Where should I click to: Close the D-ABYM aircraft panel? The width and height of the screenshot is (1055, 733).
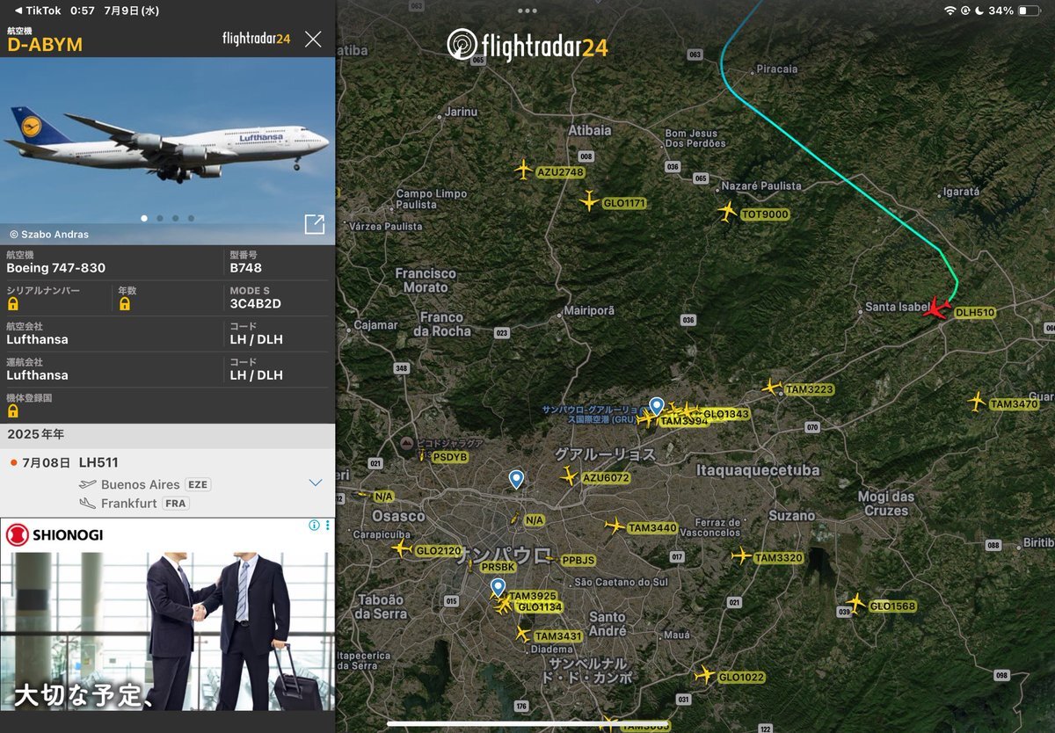click(313, 39)
